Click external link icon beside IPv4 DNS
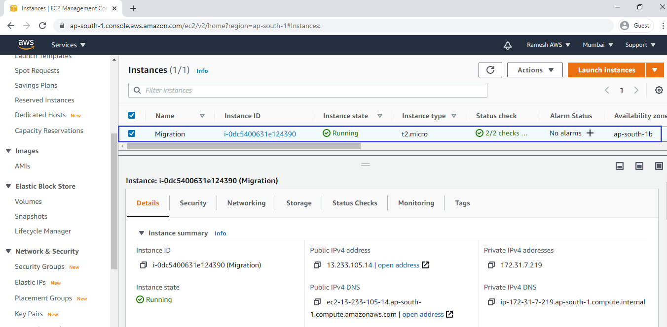 coord(449,314)
